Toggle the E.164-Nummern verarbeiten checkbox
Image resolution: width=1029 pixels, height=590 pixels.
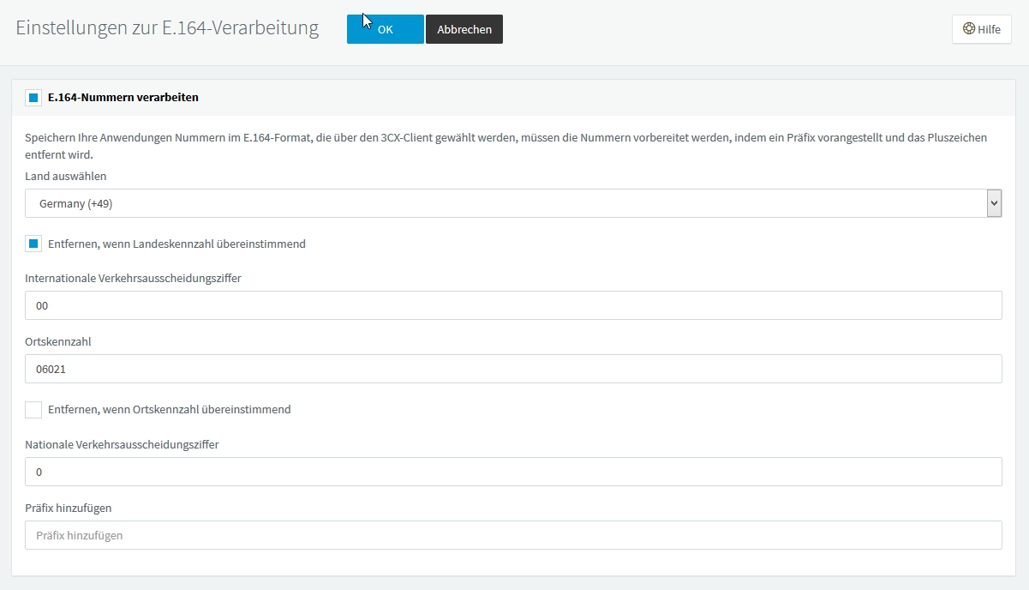33,98
